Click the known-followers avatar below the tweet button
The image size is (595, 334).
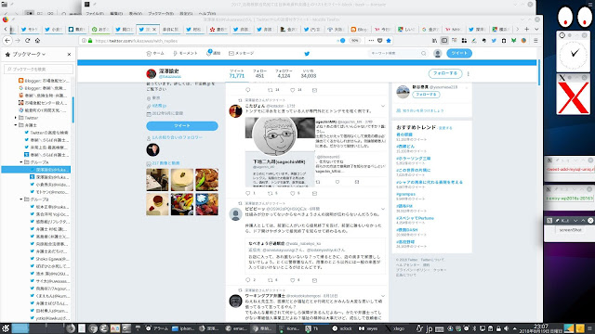[x=152, y=149]
